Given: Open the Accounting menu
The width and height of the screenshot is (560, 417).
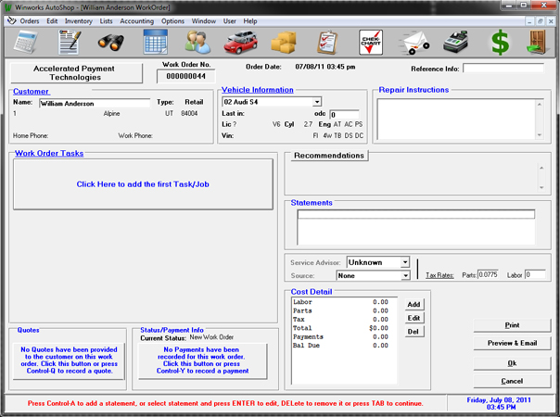Looking at the screenshot, I should point(137,21).
